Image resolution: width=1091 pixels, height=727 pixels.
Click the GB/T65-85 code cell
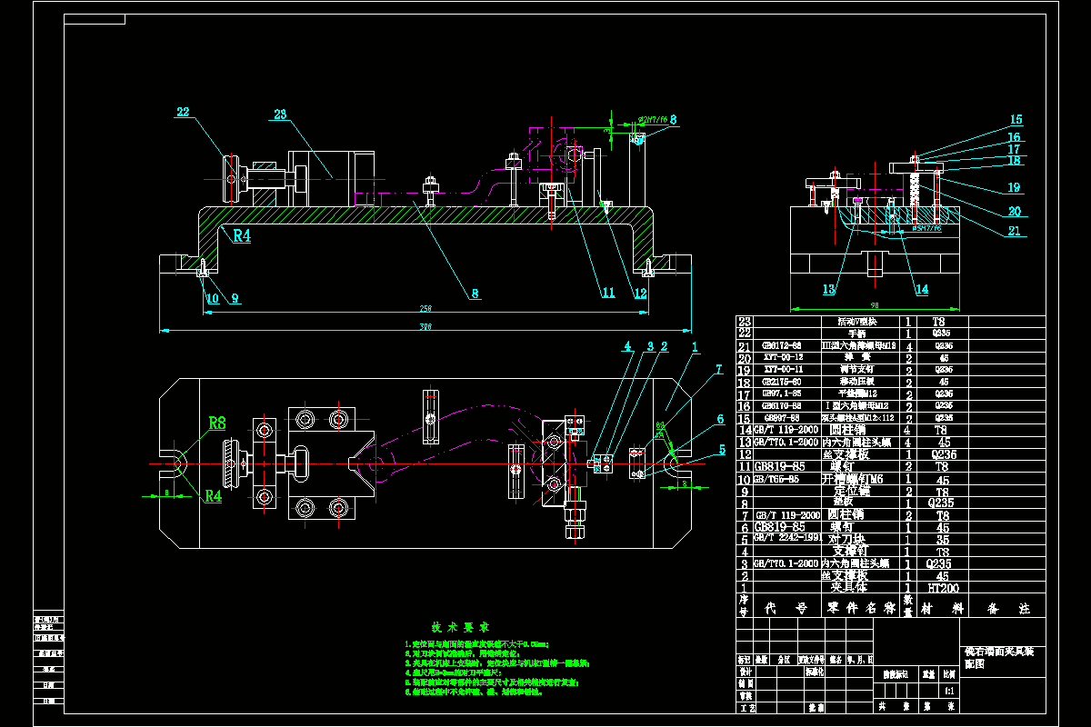pyautogui.click(x=777, y=478)
